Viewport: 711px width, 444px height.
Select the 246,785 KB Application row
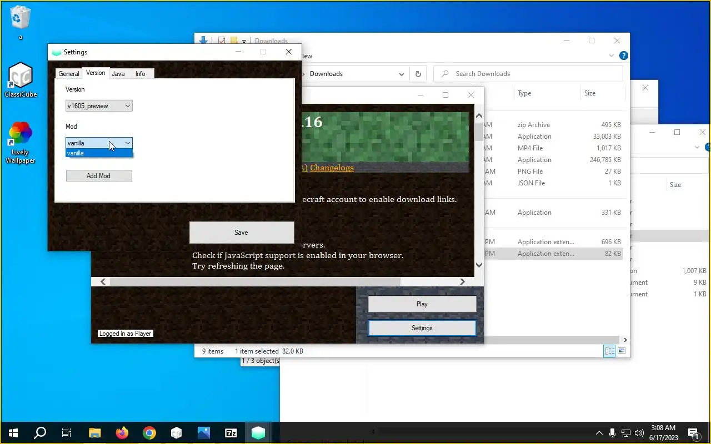tap(553, 160)
